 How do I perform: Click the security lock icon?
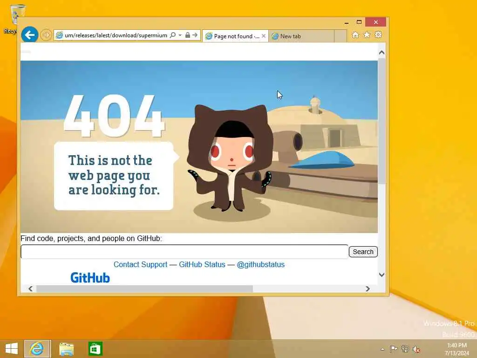(x=188, y=35)
